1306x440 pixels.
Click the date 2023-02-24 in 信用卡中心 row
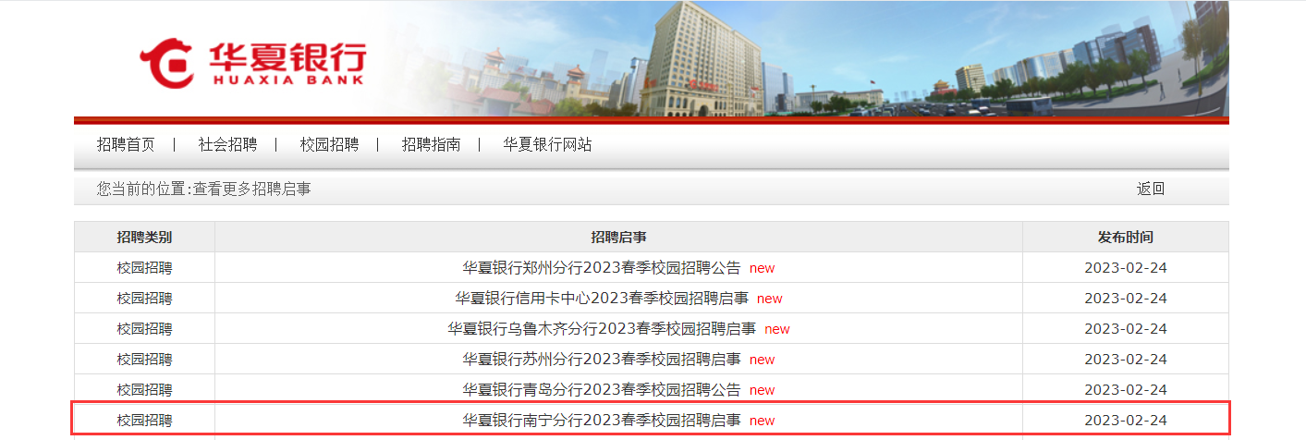point(1126,299)
